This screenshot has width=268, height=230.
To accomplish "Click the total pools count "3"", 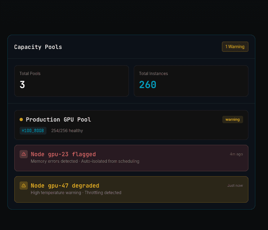I will click(x=22, y=85).
